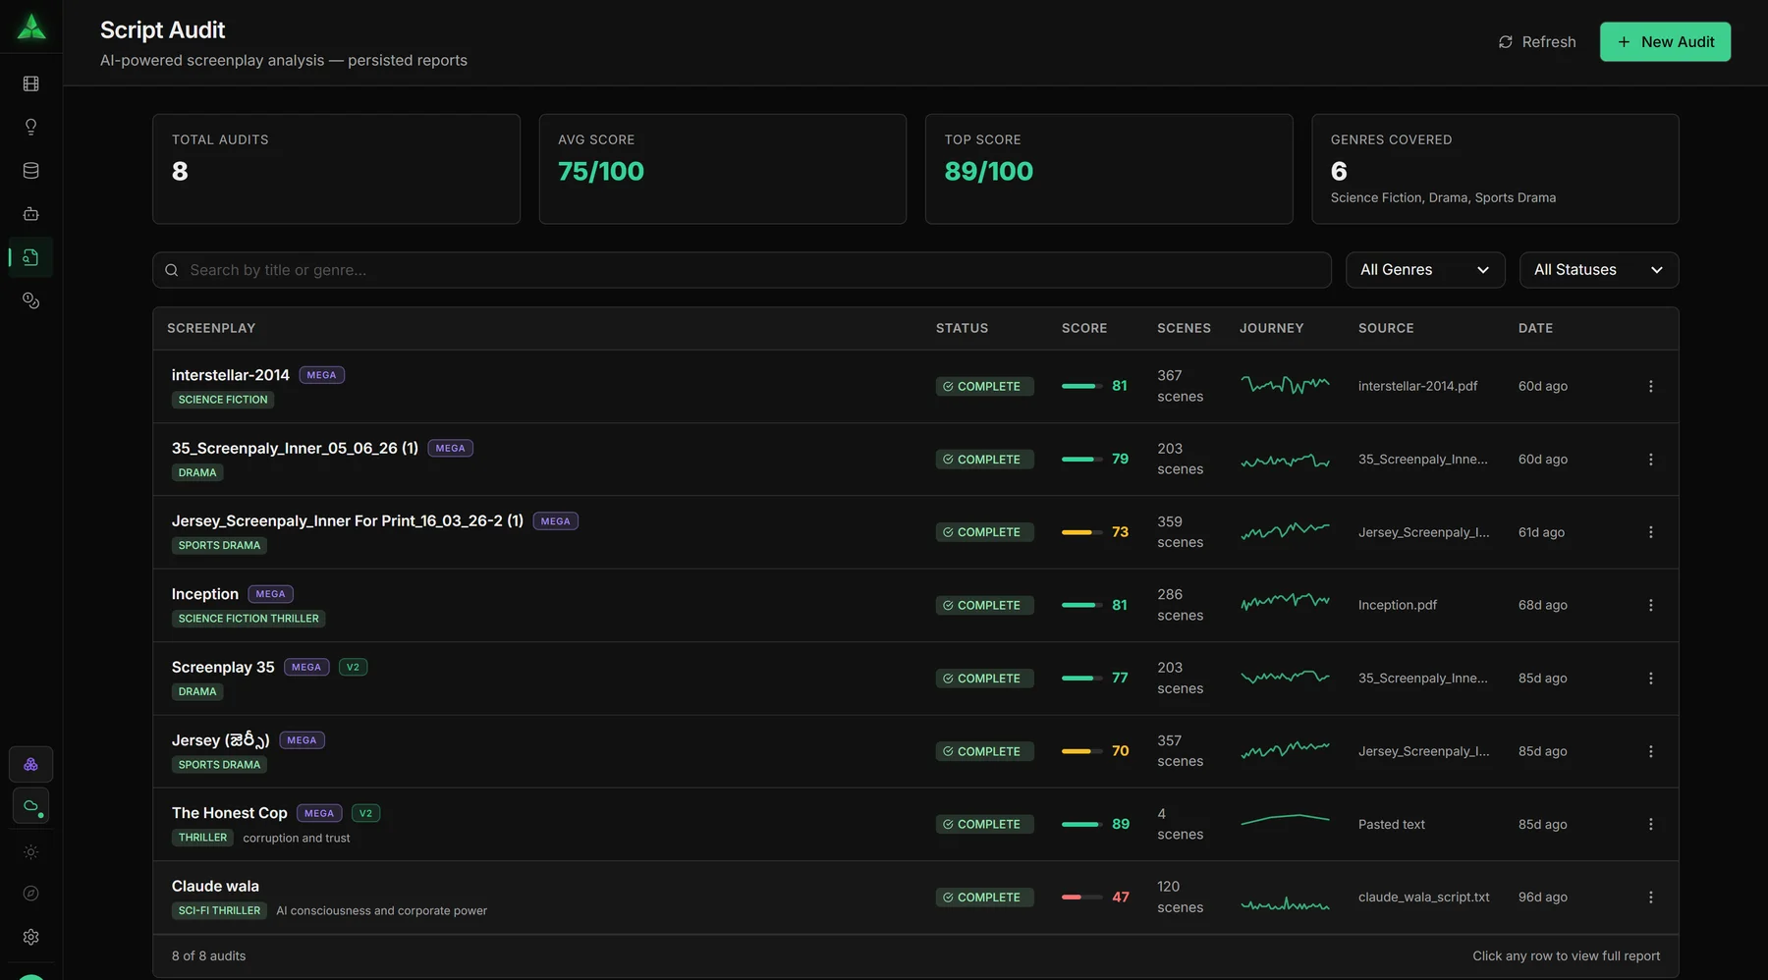Screen dimensions: 1768x980
Task: Click COMPLETE status of Claude wala
Action: [x=984, y=898]
